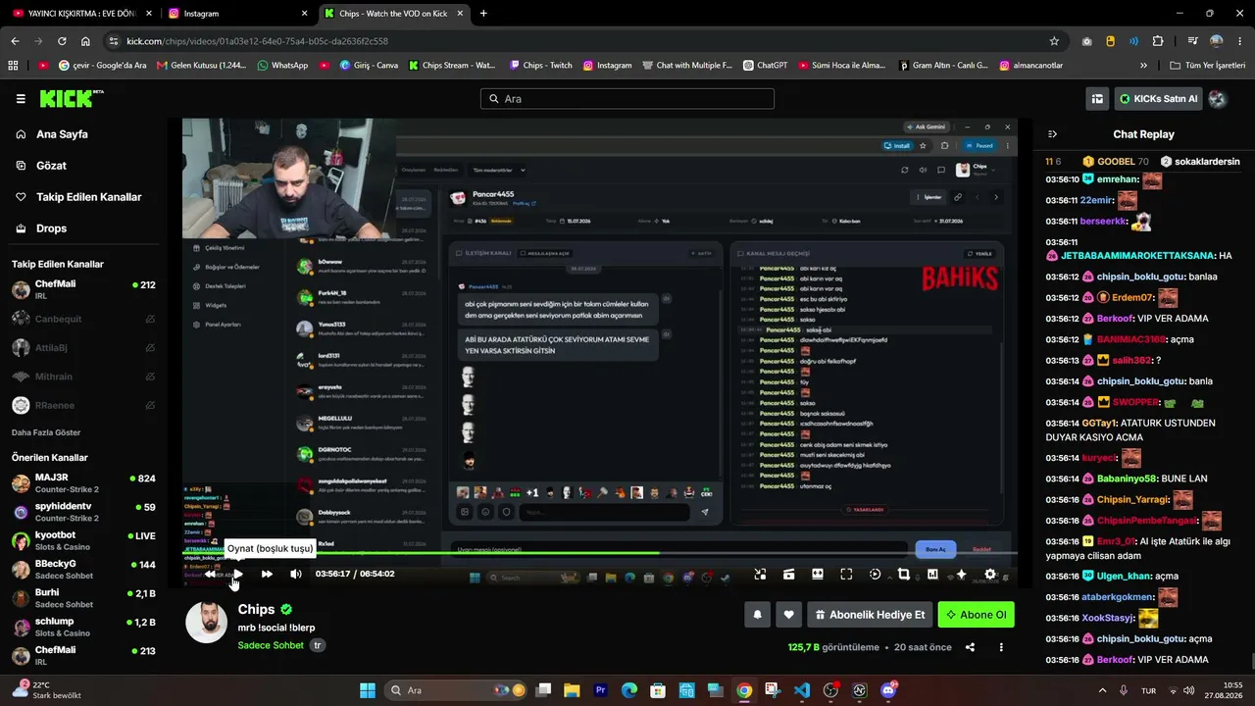Open the Google apps grid in bookmarks bar

click(13, 66)
